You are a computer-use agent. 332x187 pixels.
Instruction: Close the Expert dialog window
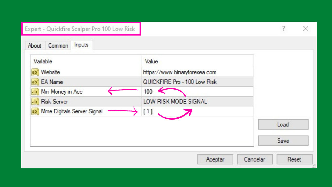306,29
